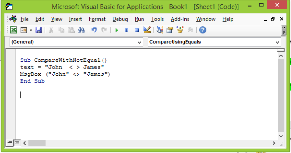Click the horizontal scrollbar right arrow
Image resolution: width=291 pixels, height=153 pixels.
coord(274,143)
